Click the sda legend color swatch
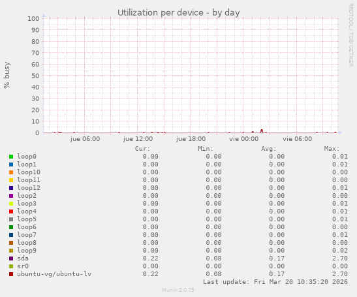Screen dimensions: 357x297 tap(11, 258)
